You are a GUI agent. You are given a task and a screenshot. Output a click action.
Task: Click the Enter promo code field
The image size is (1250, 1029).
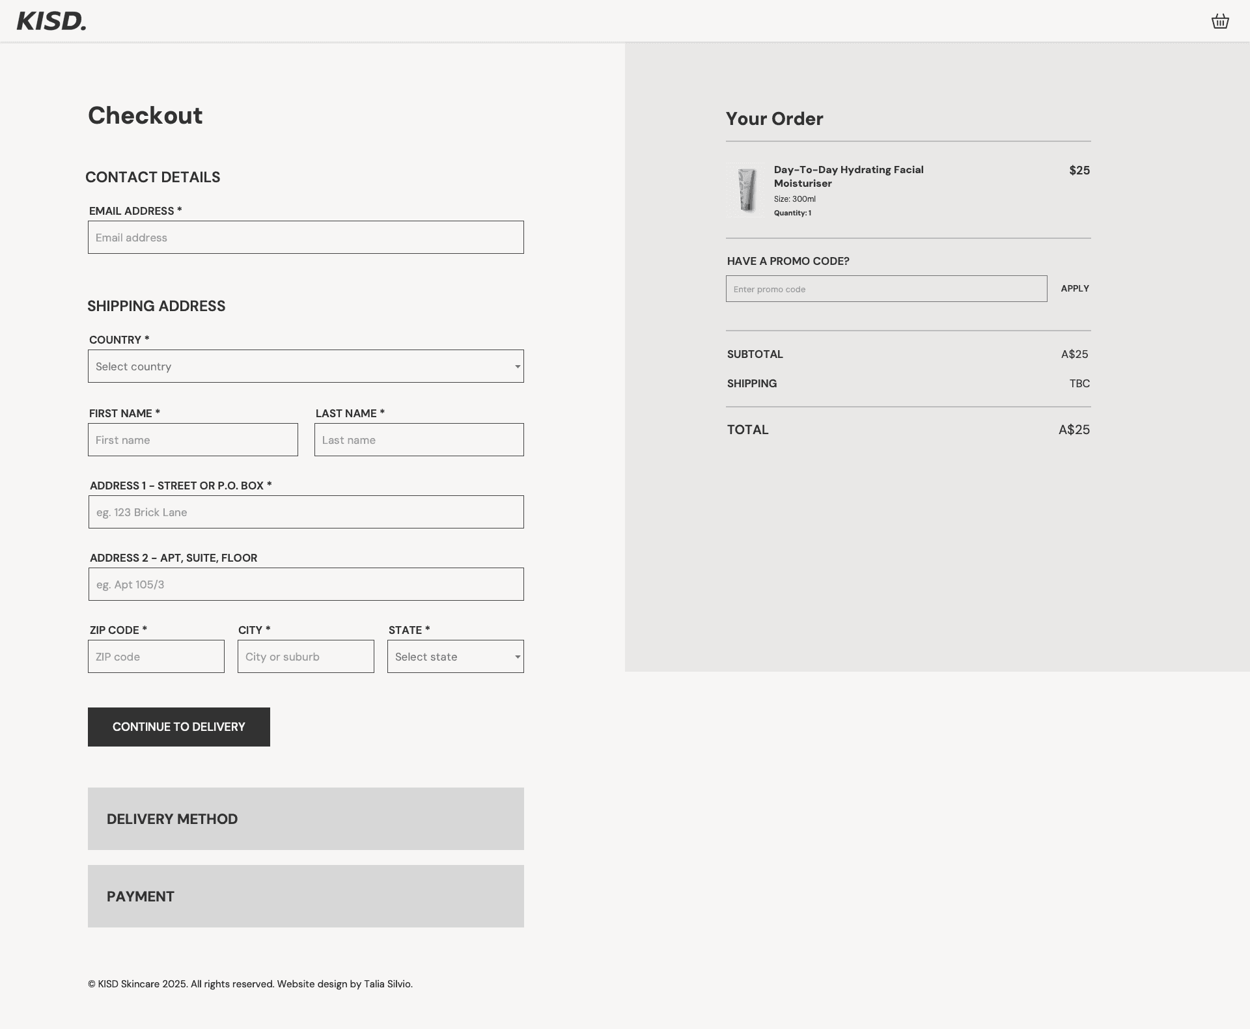886,289
